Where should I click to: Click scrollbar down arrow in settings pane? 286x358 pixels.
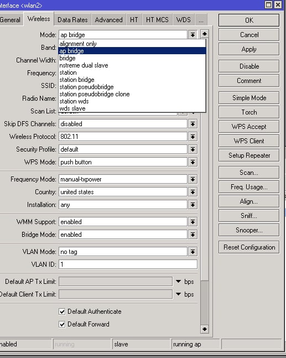(205, 329)
